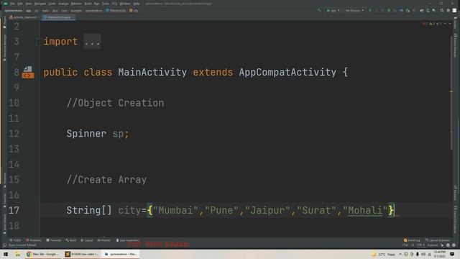The width and height of the screenshot is (460, 259).
Task: Click the city breadcrumb item
Action: tap(134, 11)
